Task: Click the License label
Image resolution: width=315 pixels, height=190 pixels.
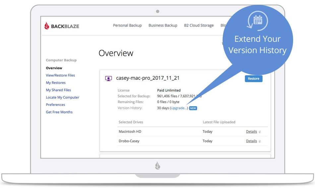Action: (x=124, y=90)
